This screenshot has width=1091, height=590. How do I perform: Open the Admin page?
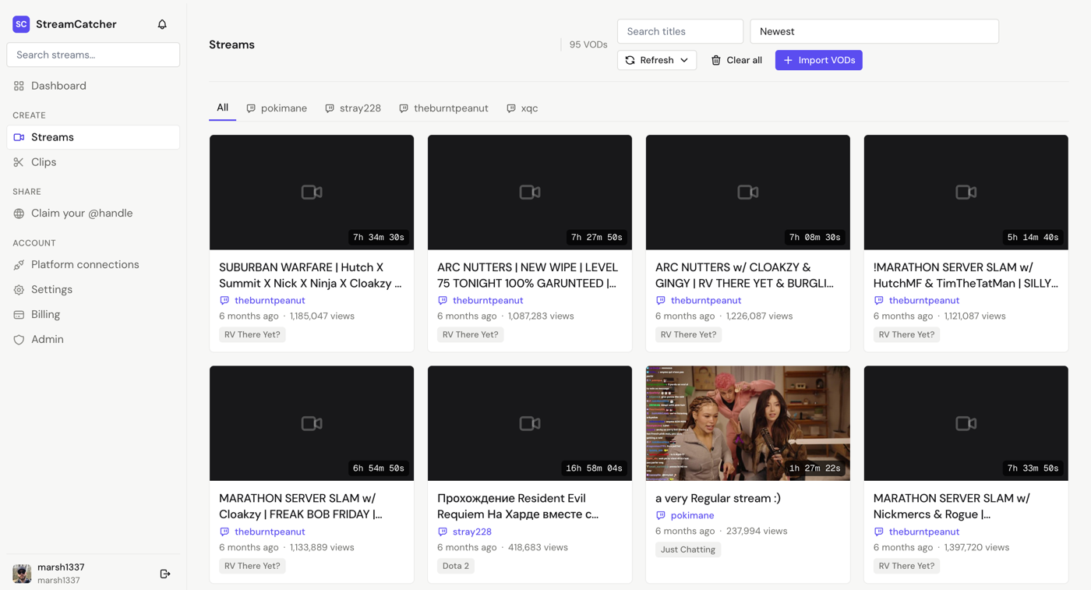93,340
